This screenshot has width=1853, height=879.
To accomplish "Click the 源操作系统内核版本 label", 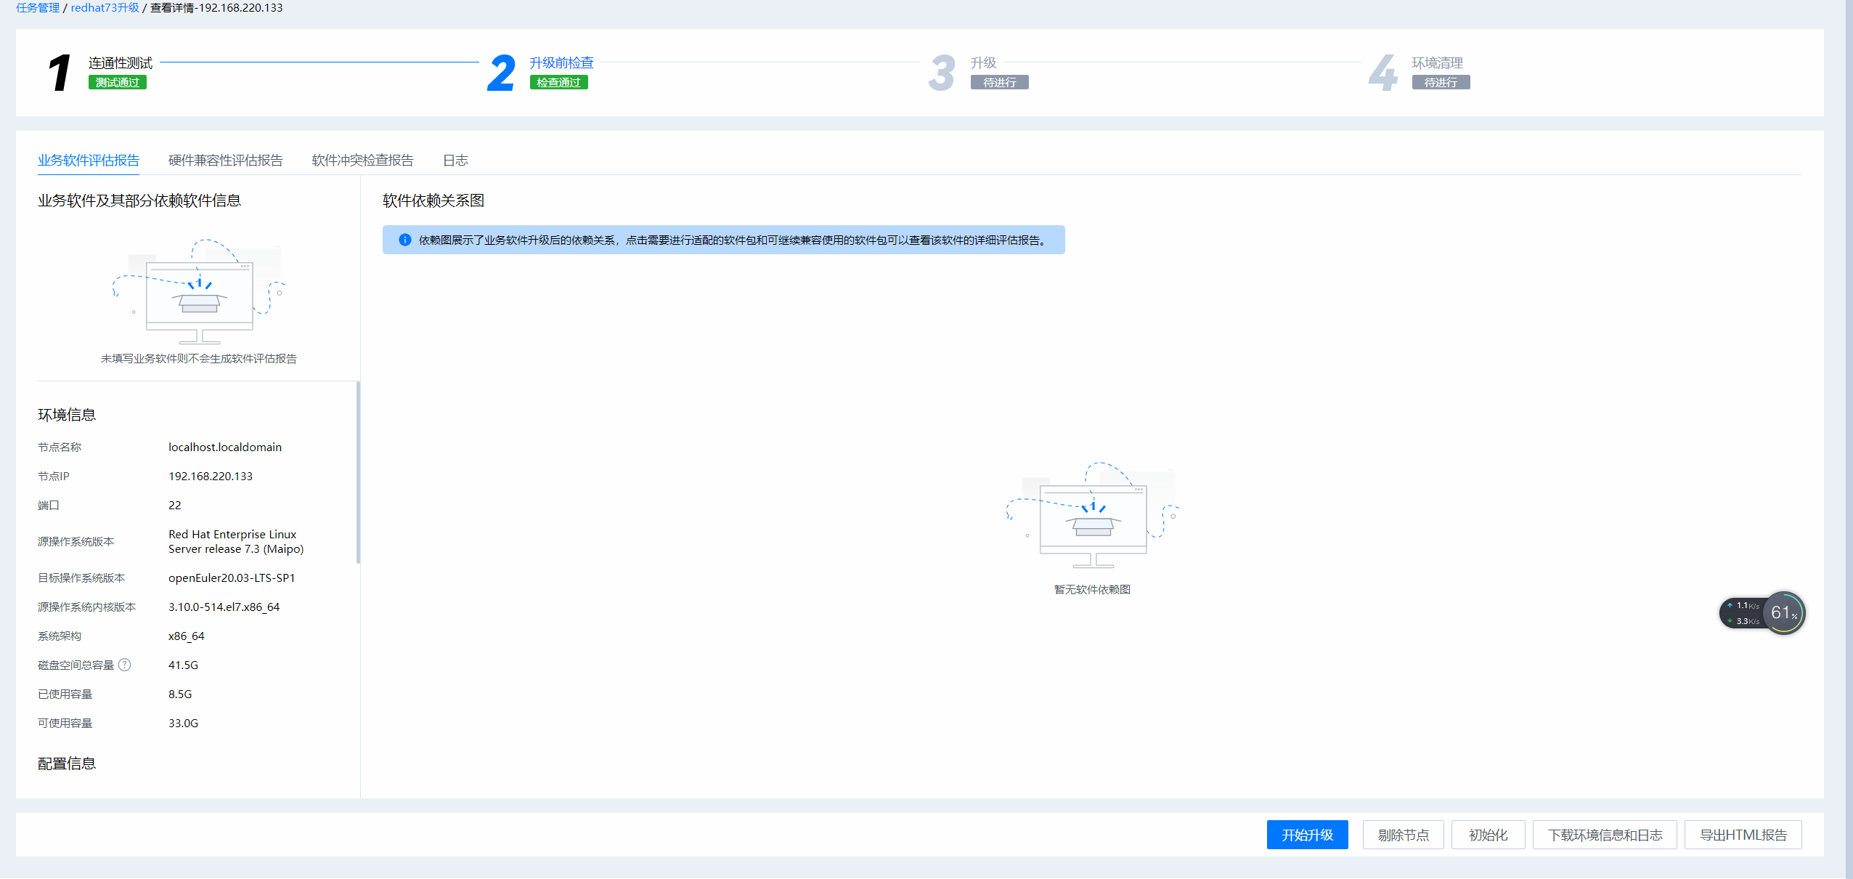I will coord(87,607).
